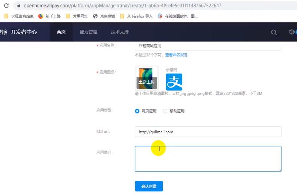Open the 在线绘图软件 bookmark

(178, 16)
